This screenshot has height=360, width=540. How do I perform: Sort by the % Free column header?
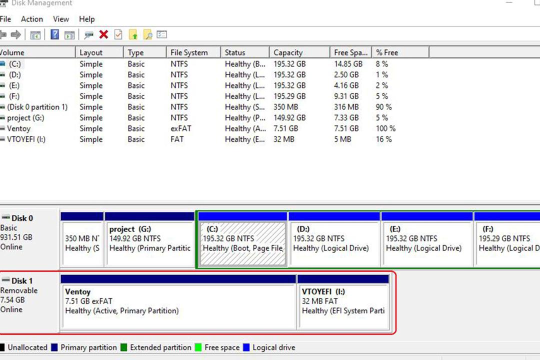pos(400,52)
